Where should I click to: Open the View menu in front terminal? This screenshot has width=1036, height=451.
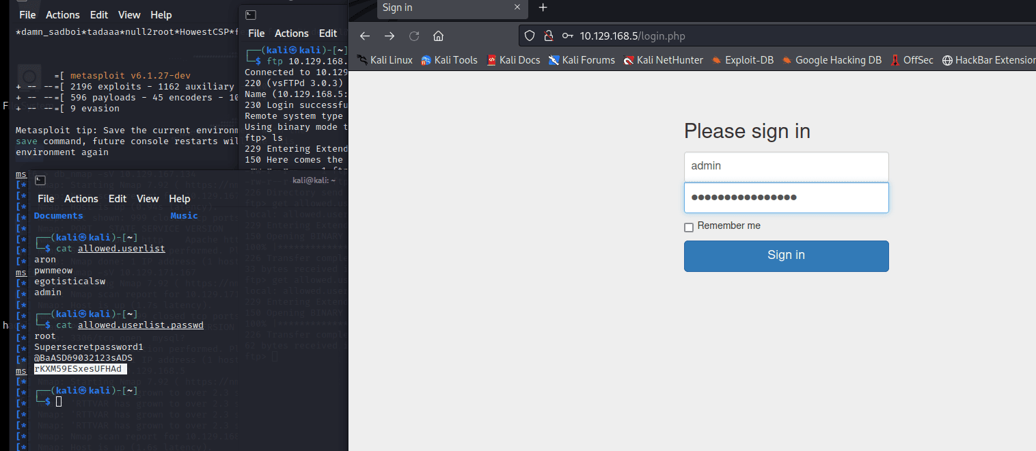point(148,199)
